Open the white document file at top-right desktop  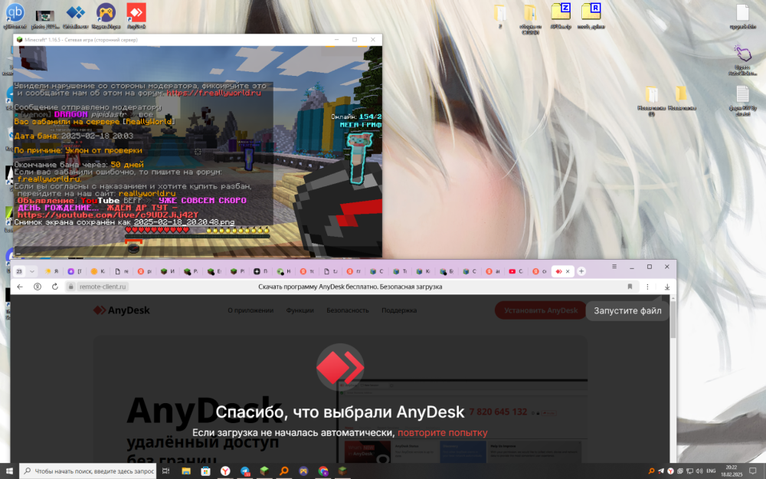pyautogui.click(x=742, y=15)
